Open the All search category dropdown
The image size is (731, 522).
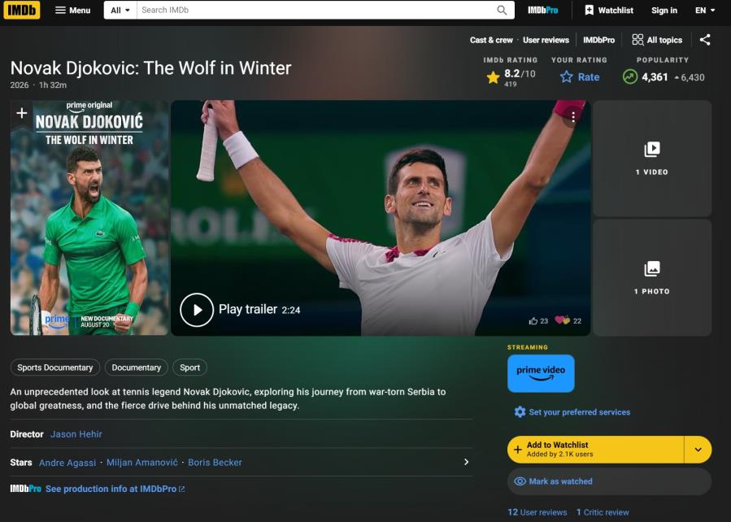click(120, 11)
